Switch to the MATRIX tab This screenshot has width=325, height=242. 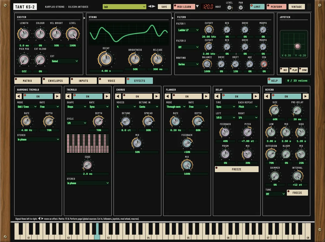(27, 81)
